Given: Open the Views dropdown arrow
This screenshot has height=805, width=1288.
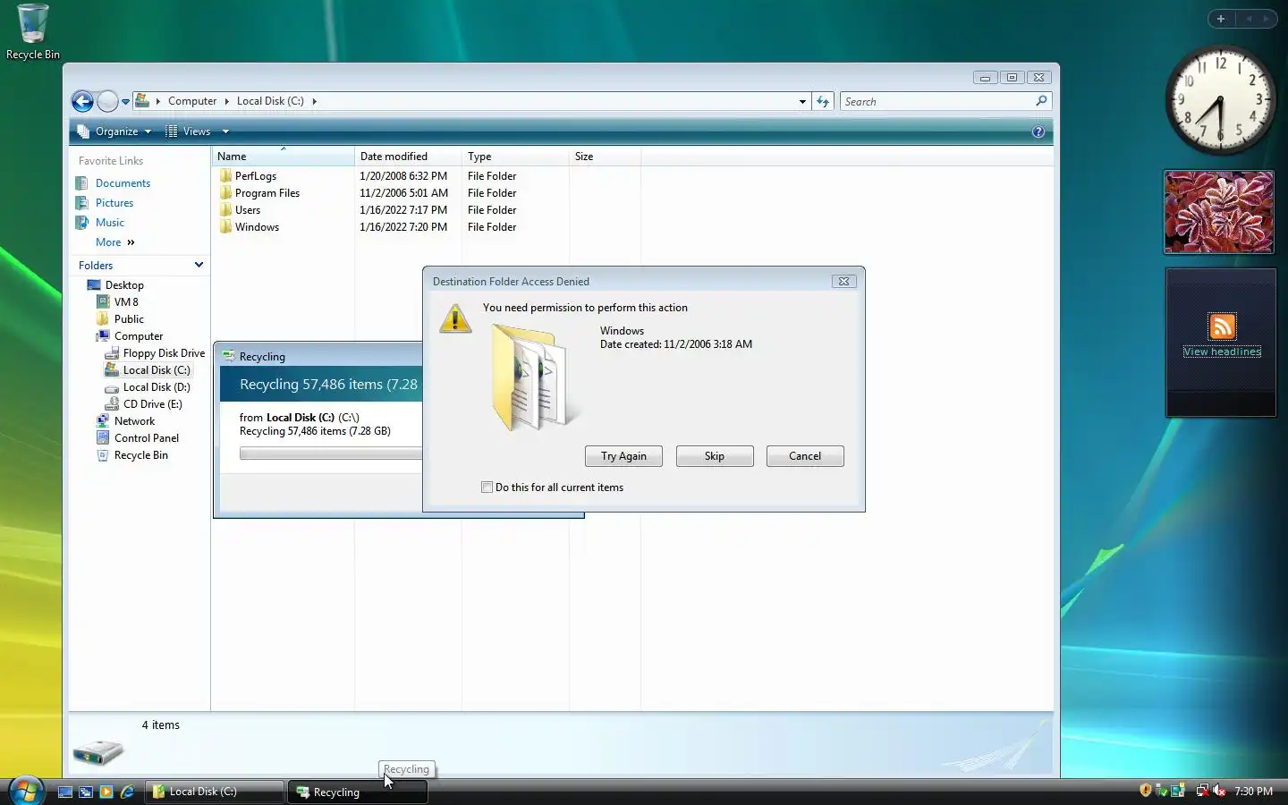Looking at the screenshot, I should [x=225, y=131].
